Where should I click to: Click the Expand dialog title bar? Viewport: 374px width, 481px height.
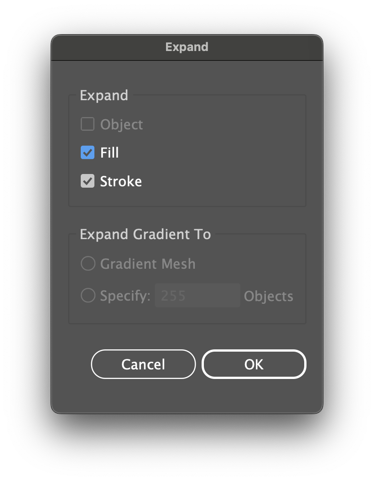click(x=187, y=47)
